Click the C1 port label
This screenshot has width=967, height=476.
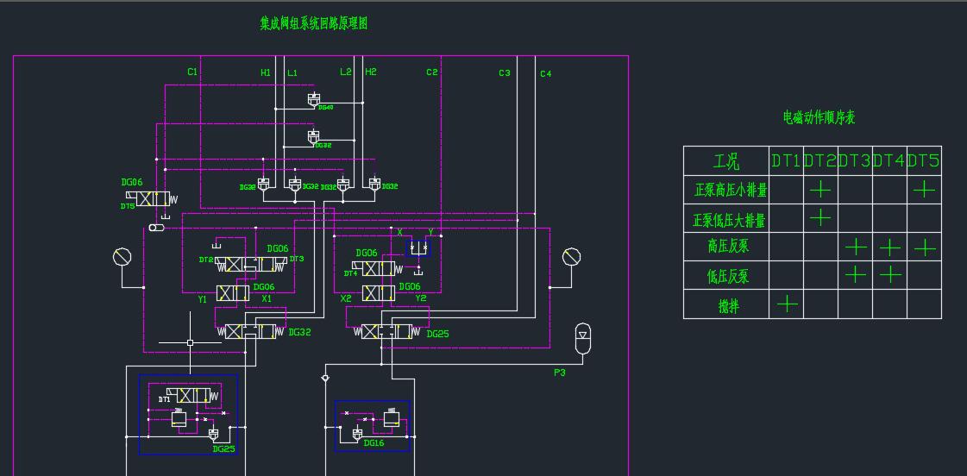(x=192, y=72)
